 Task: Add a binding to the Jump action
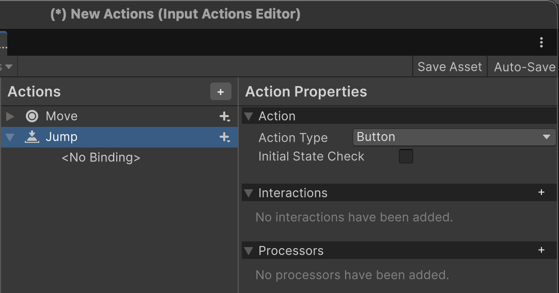click(224, 137)
